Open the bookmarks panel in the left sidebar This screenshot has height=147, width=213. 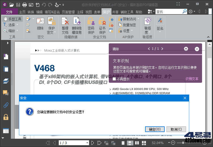(6, 56)
